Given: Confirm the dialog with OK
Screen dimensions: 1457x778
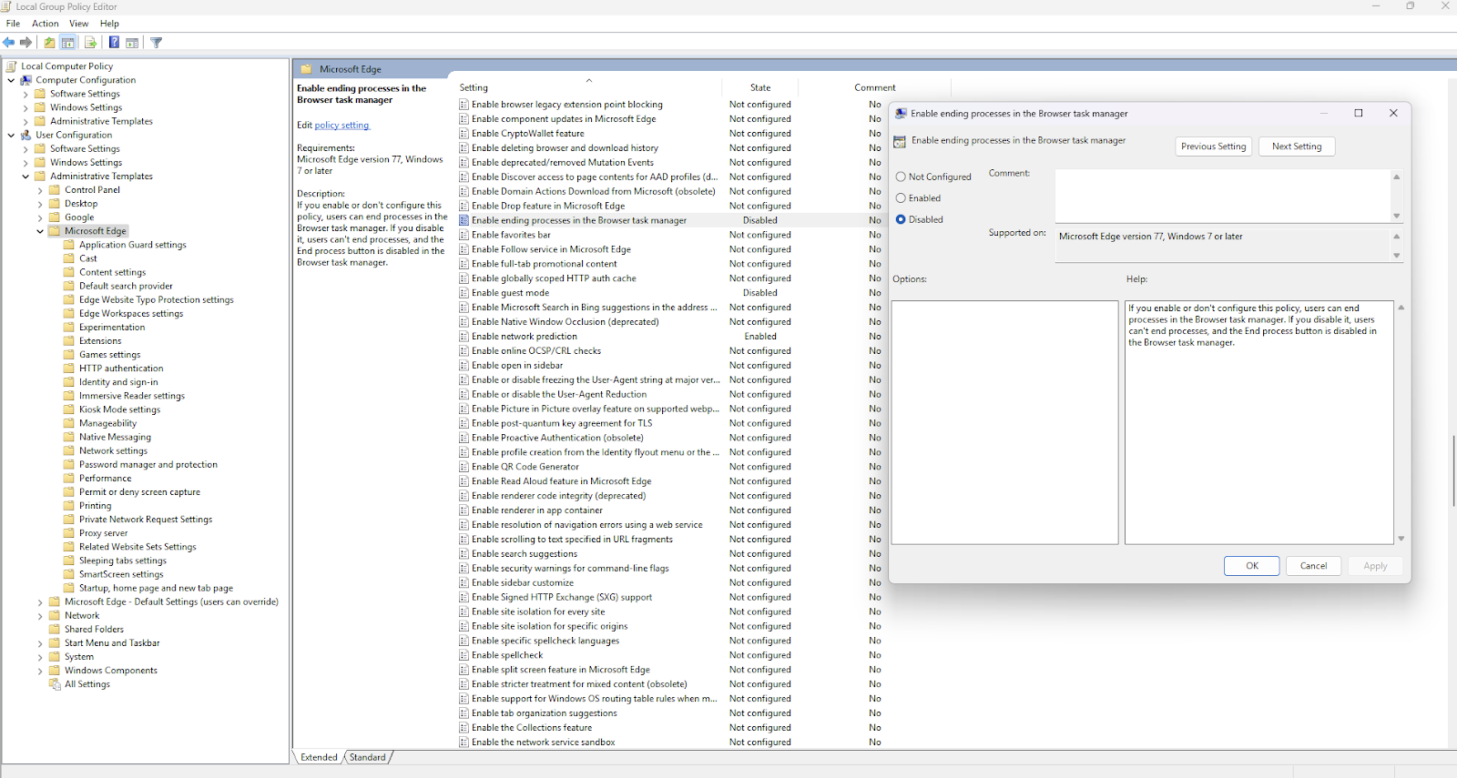Looking at the screenshot, I should tap(1252, 566).
